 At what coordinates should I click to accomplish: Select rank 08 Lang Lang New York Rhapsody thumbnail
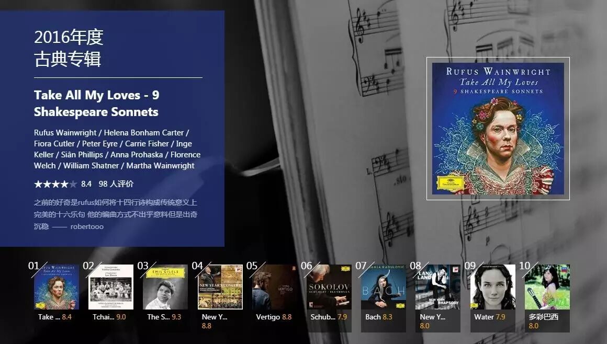(438, 287)
